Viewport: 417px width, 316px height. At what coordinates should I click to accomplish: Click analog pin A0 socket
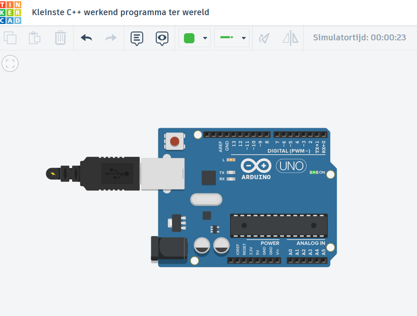tap(291, 261)
